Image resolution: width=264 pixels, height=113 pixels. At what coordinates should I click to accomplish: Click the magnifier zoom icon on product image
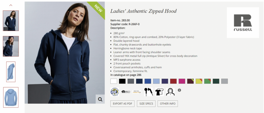tap(100, 99)
